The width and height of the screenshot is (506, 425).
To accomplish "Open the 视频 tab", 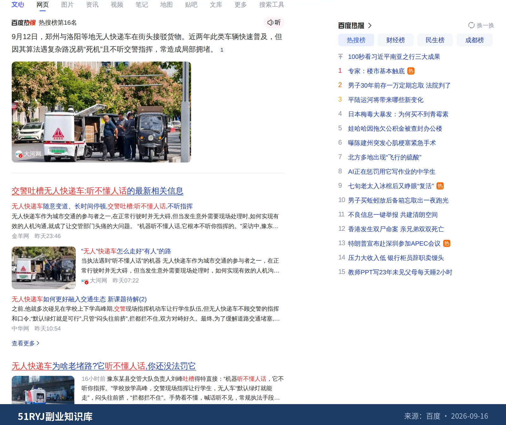I will point(117,5).
